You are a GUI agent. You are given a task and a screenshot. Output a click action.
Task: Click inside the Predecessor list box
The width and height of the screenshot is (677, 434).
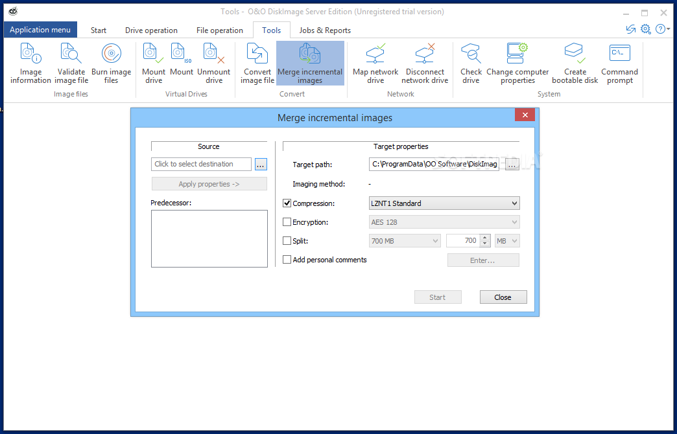(209, 238)
